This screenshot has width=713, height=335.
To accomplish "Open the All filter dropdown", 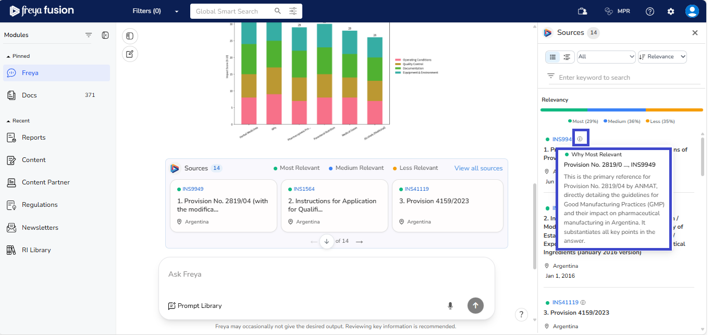I will 606,57.
